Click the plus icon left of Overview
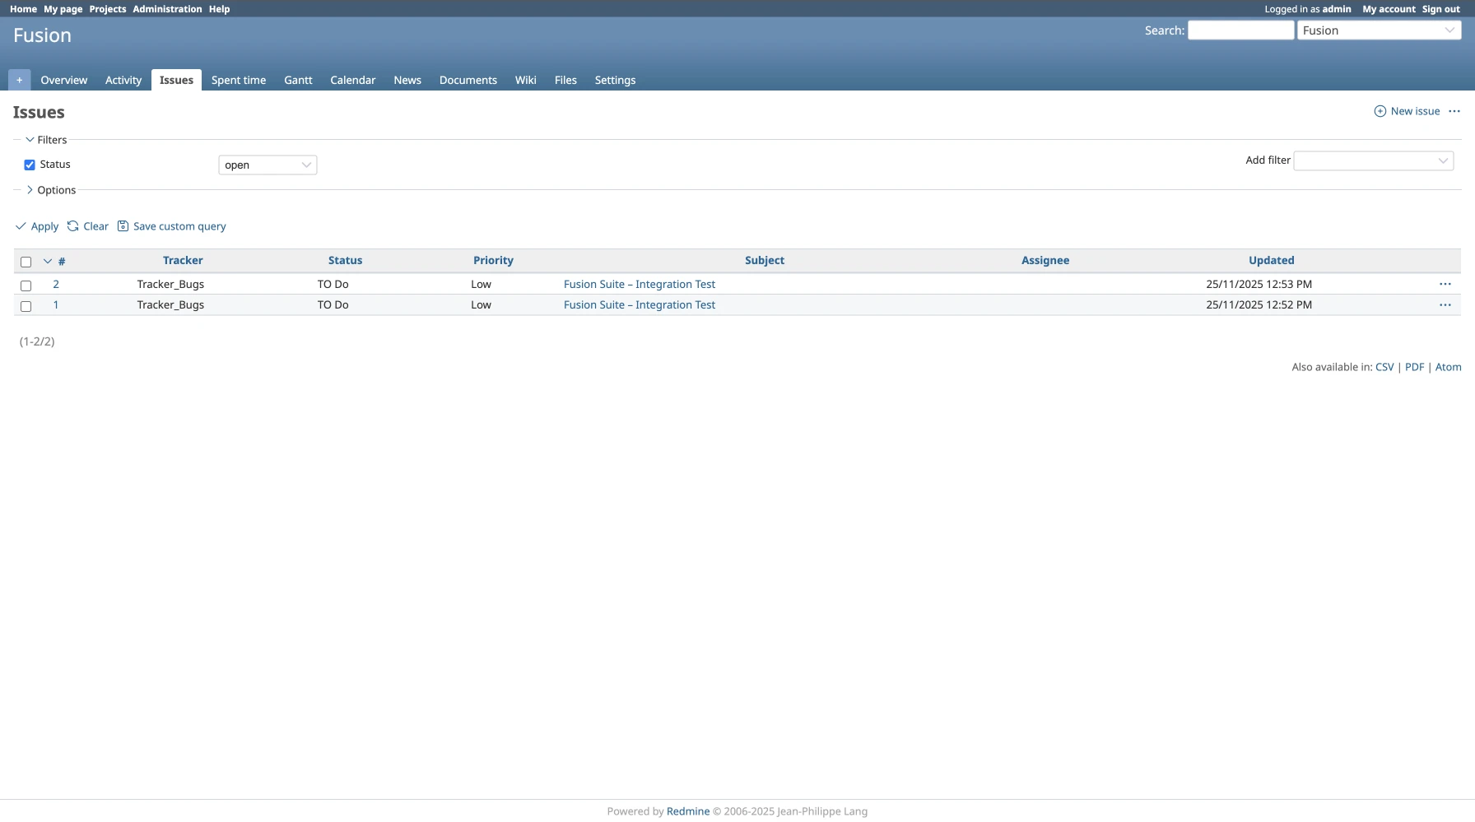 (x=19, y=80)
